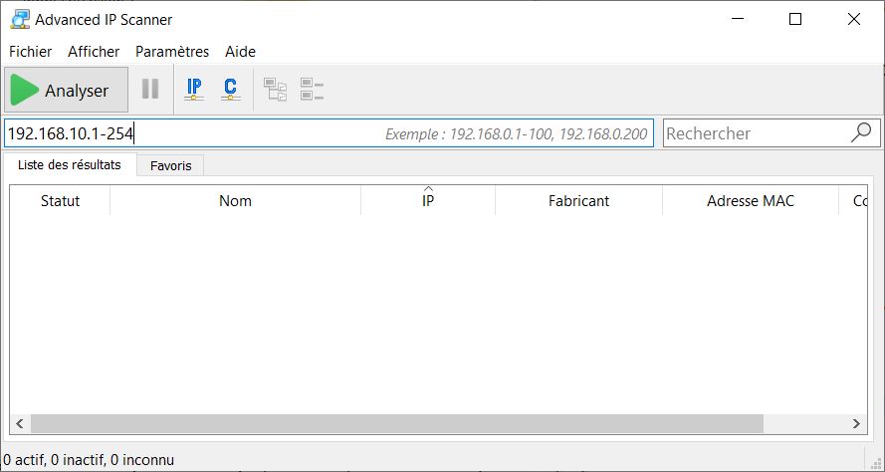Sort by the Statut column header
The image size is (885, 472).
[60, 200]
